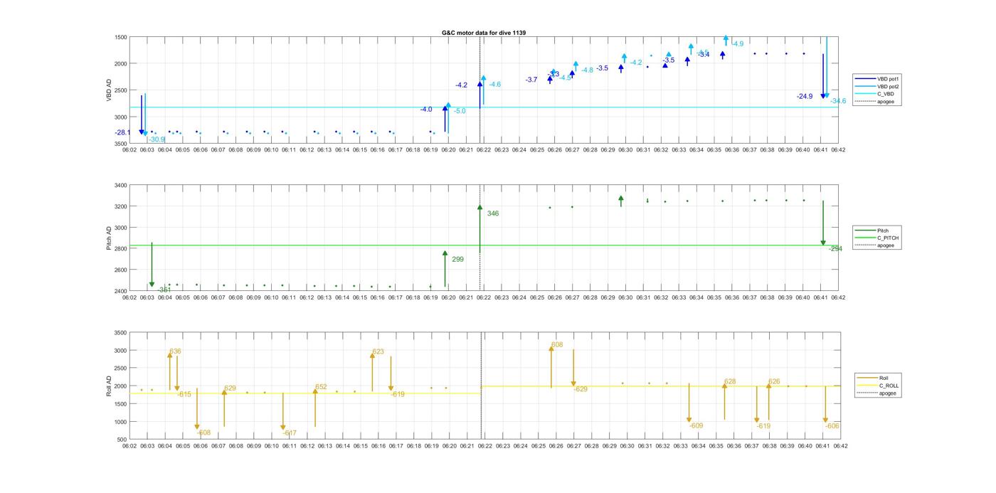
Task: Click the '-606' roll data label
Action: click(x=832, y=425)
